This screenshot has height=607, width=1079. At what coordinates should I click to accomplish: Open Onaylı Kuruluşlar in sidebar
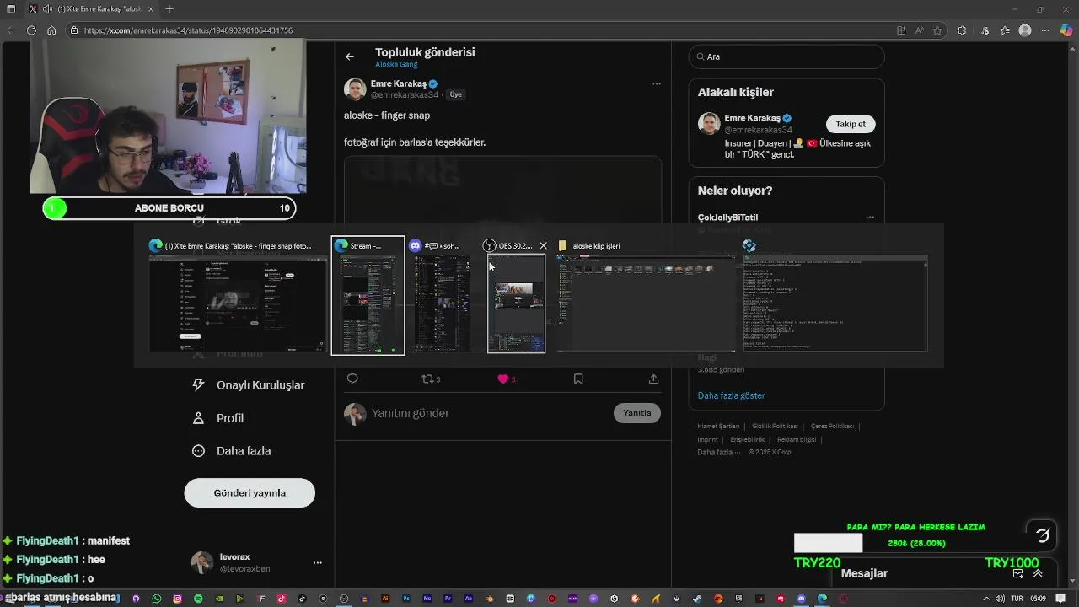(x=250, y=385)
